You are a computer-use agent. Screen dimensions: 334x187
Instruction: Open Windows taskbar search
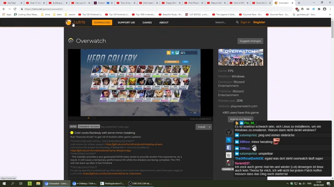pos(12,184)
